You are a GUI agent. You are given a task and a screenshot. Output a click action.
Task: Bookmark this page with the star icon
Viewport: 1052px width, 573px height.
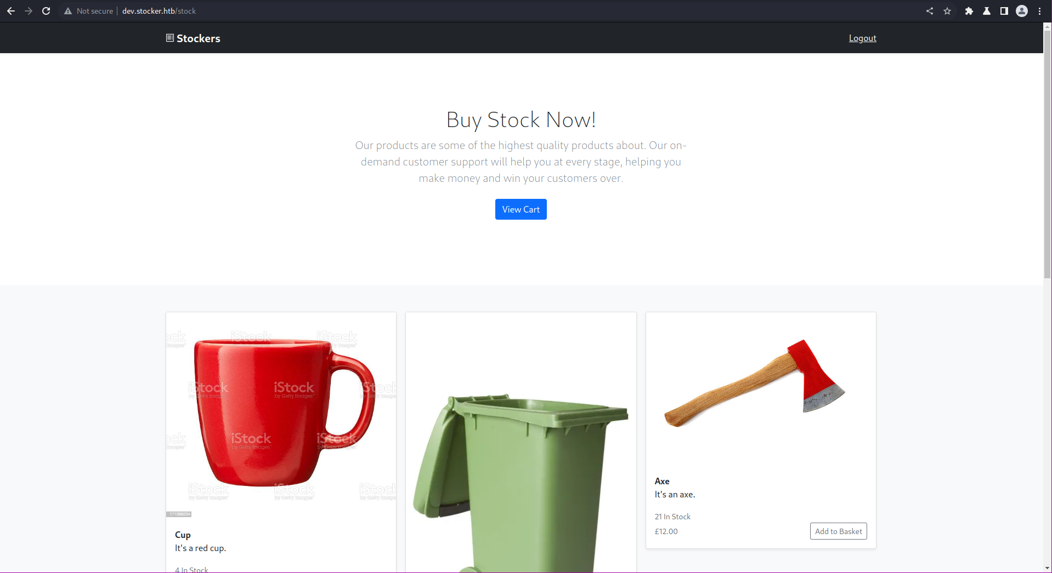click(947, 11)
